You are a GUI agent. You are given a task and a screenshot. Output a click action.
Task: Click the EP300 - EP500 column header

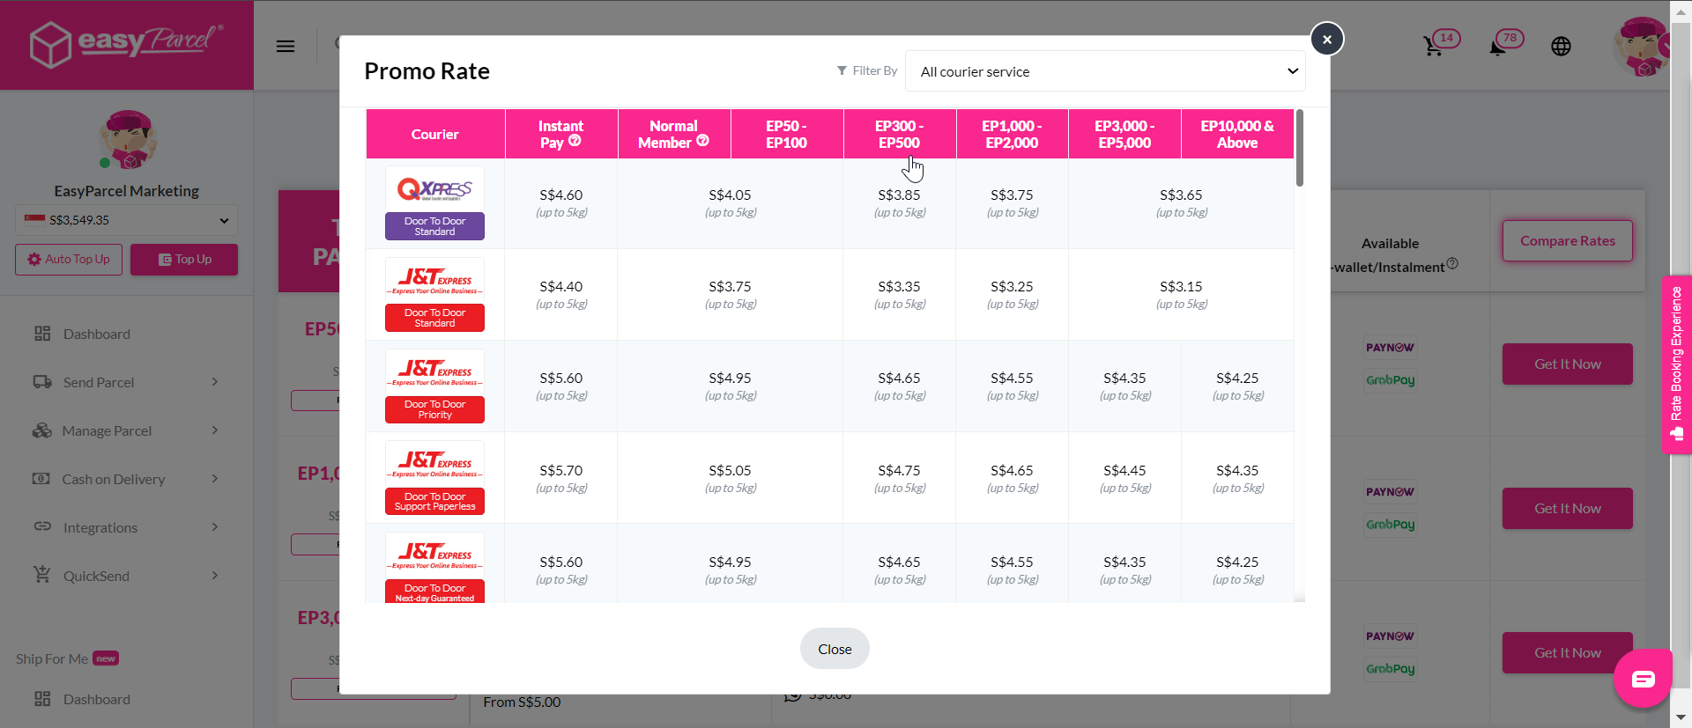pos(899,134)
